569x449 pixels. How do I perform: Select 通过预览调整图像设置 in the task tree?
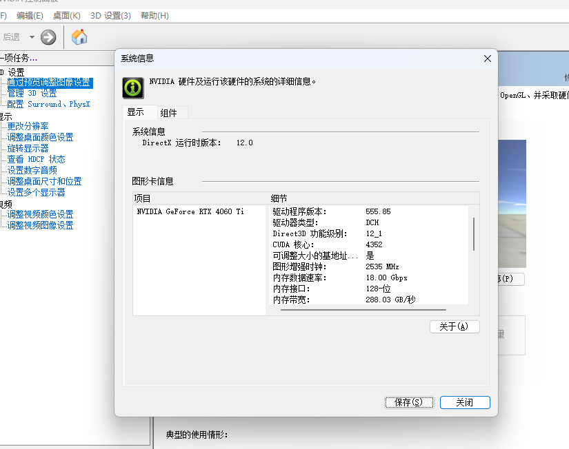click(x=50, y=83)
